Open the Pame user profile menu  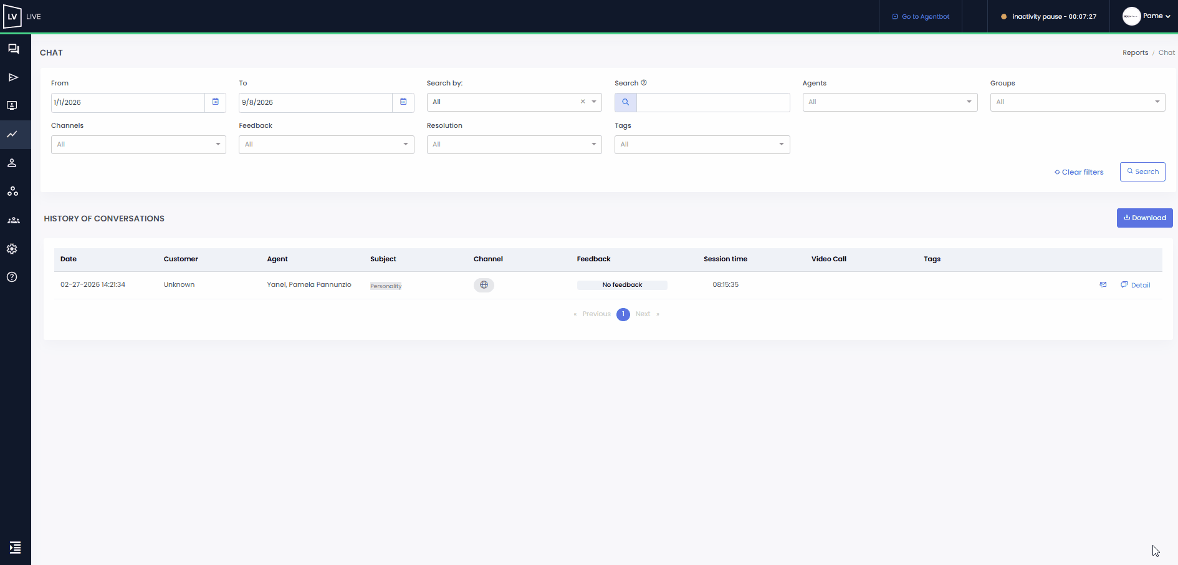tap(1147, 16)
